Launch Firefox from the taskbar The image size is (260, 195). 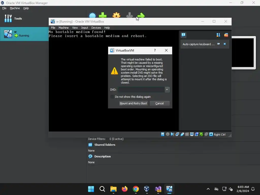[x=125, y=189]
